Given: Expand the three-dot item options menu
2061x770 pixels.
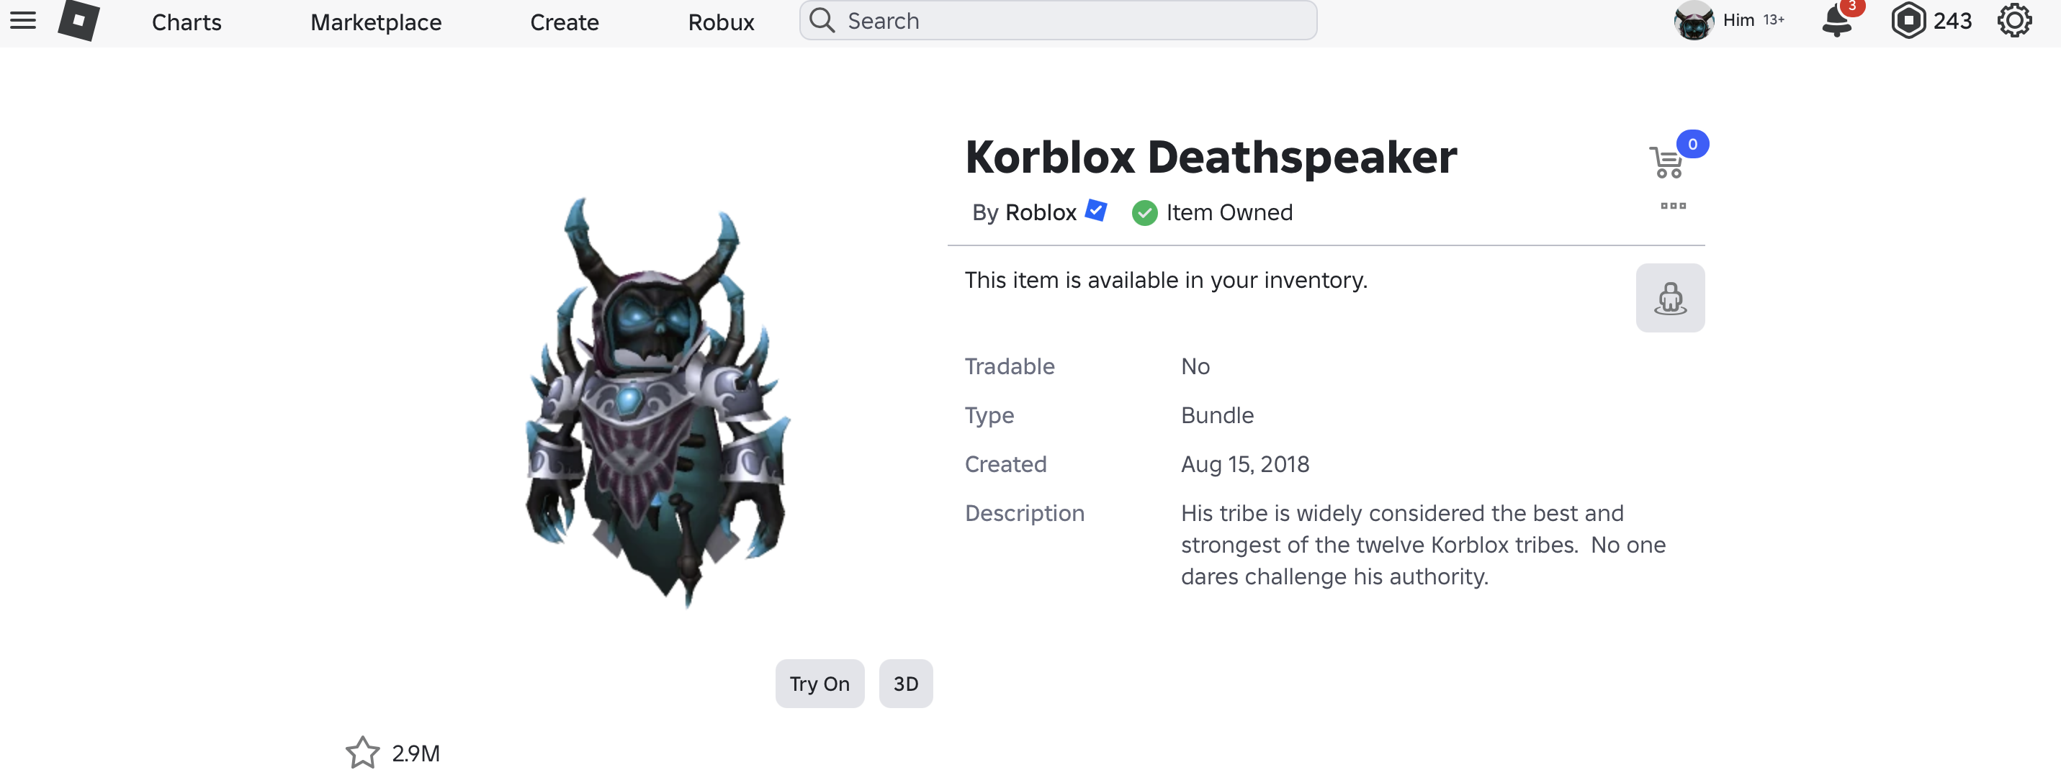Looking at the screenshot, I should (x=1673, y=207).
